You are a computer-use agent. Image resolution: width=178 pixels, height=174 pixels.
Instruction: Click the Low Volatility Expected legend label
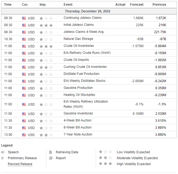coord(133,152)
